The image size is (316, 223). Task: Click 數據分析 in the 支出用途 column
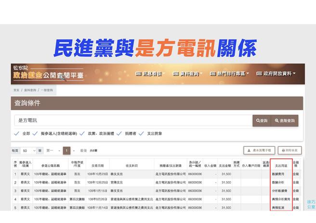[278, 183]
